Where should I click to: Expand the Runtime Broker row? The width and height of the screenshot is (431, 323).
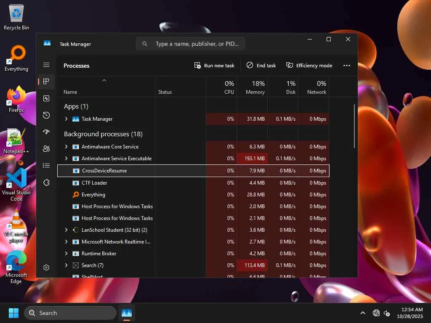pyautogui.click(x=66, y=253)
